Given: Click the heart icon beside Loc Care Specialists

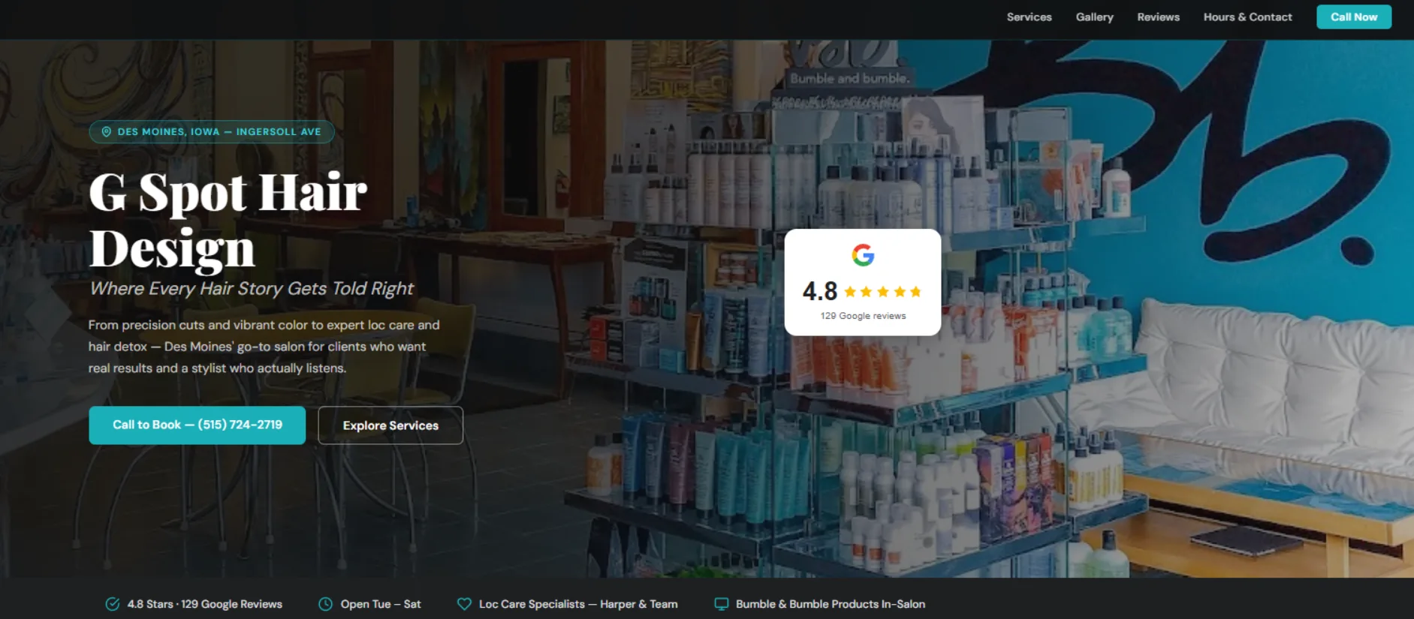Looking at the screenshot, I should [x=464, y=604].
